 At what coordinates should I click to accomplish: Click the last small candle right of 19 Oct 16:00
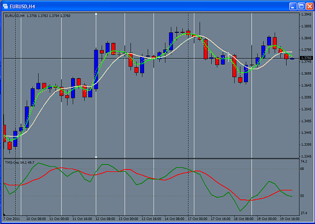pos(292,59)
